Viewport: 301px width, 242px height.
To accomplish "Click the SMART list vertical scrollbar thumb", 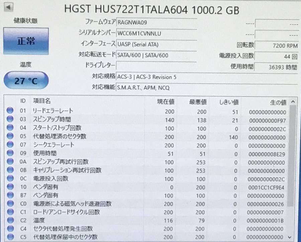I will point(292,156).
